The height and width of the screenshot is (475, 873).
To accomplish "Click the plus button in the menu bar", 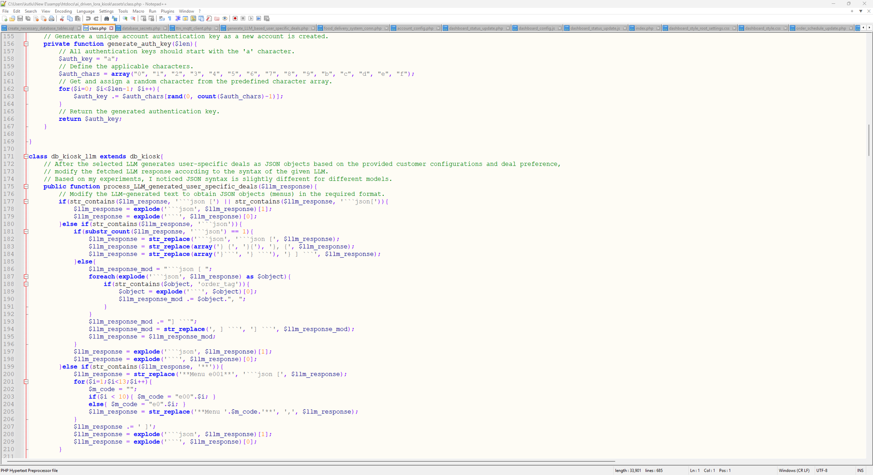I will click(852, 11).
